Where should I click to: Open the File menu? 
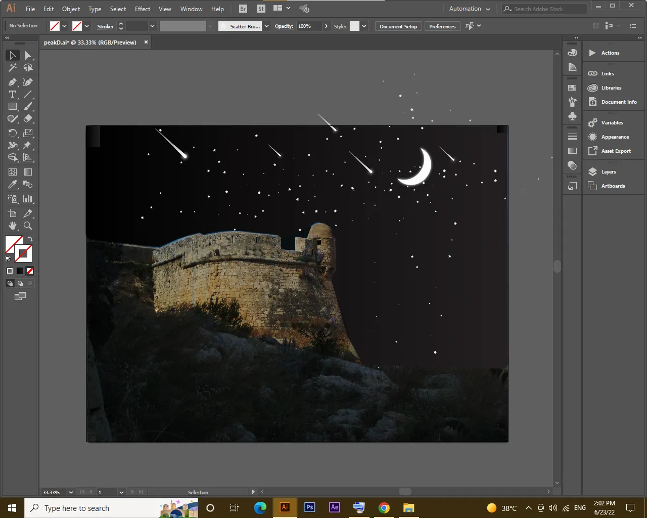pos(30,9)
